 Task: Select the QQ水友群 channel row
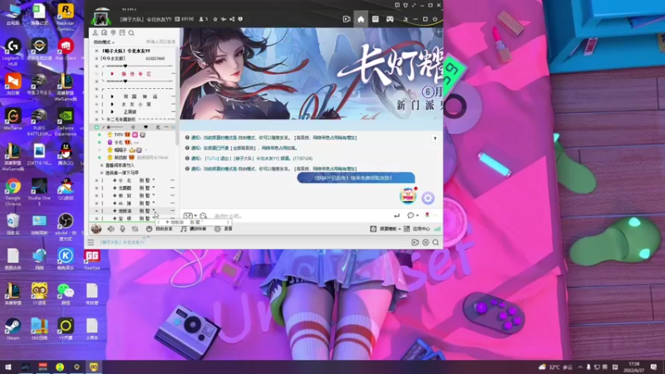pyautogui.click(x=133, y=58)
